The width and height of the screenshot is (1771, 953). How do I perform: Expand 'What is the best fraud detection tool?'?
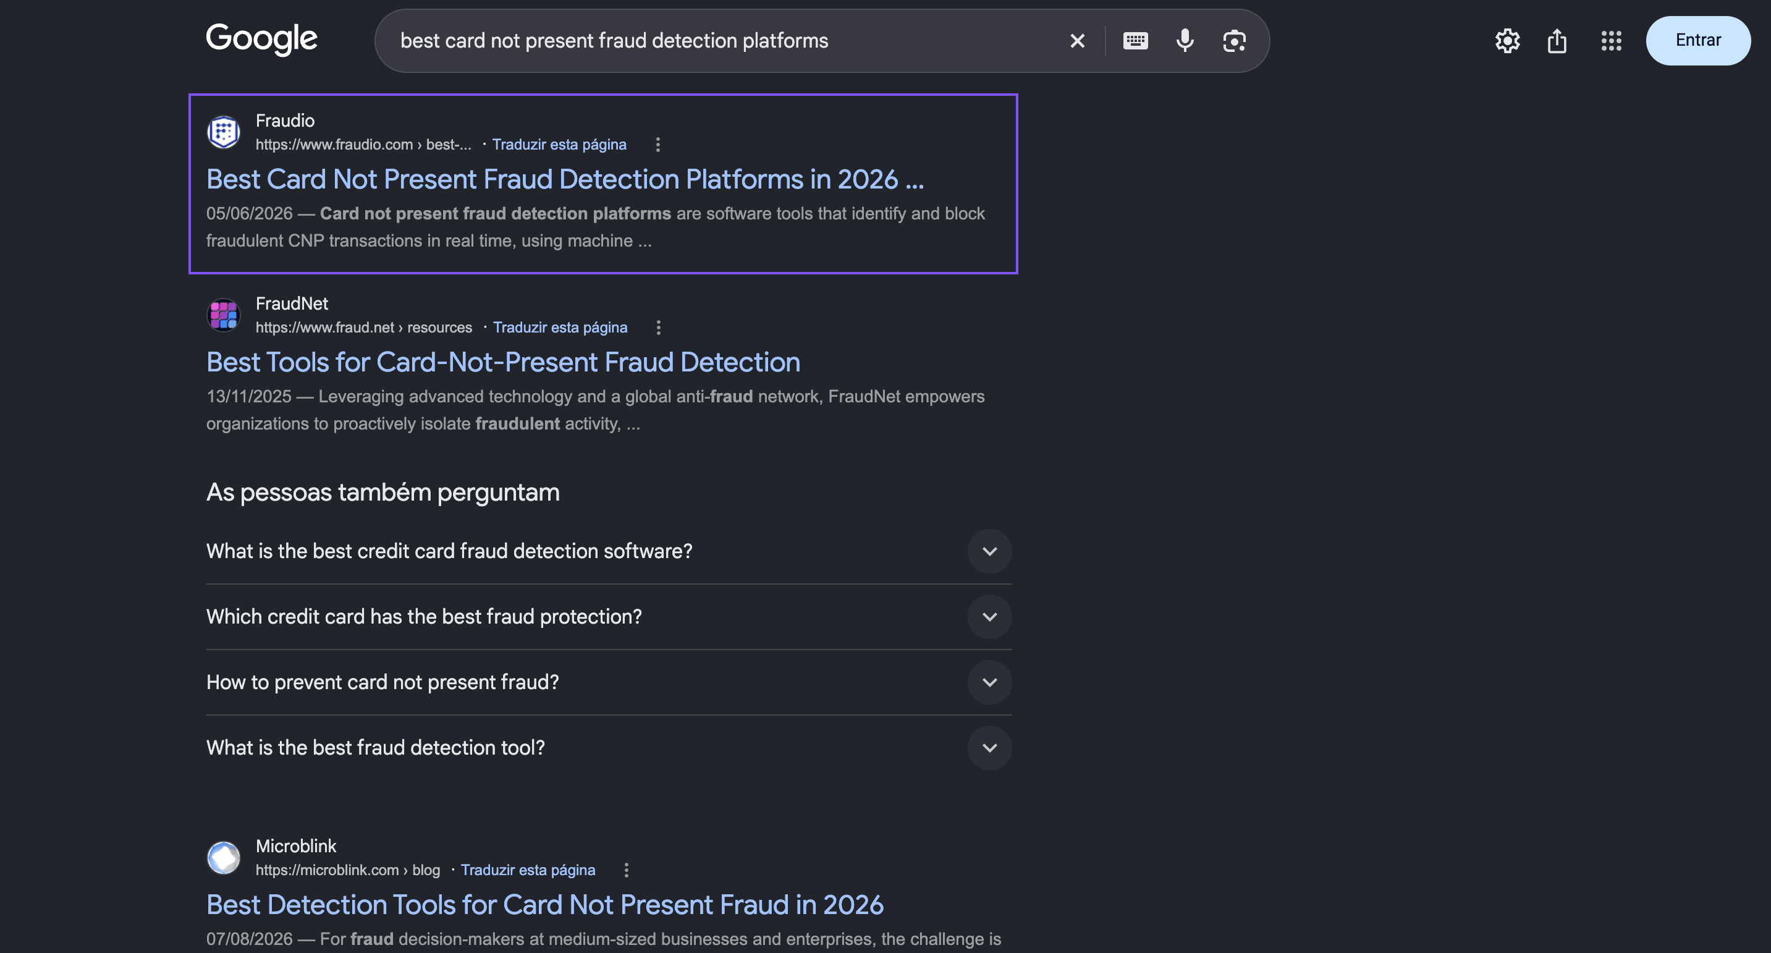point(609,747)
